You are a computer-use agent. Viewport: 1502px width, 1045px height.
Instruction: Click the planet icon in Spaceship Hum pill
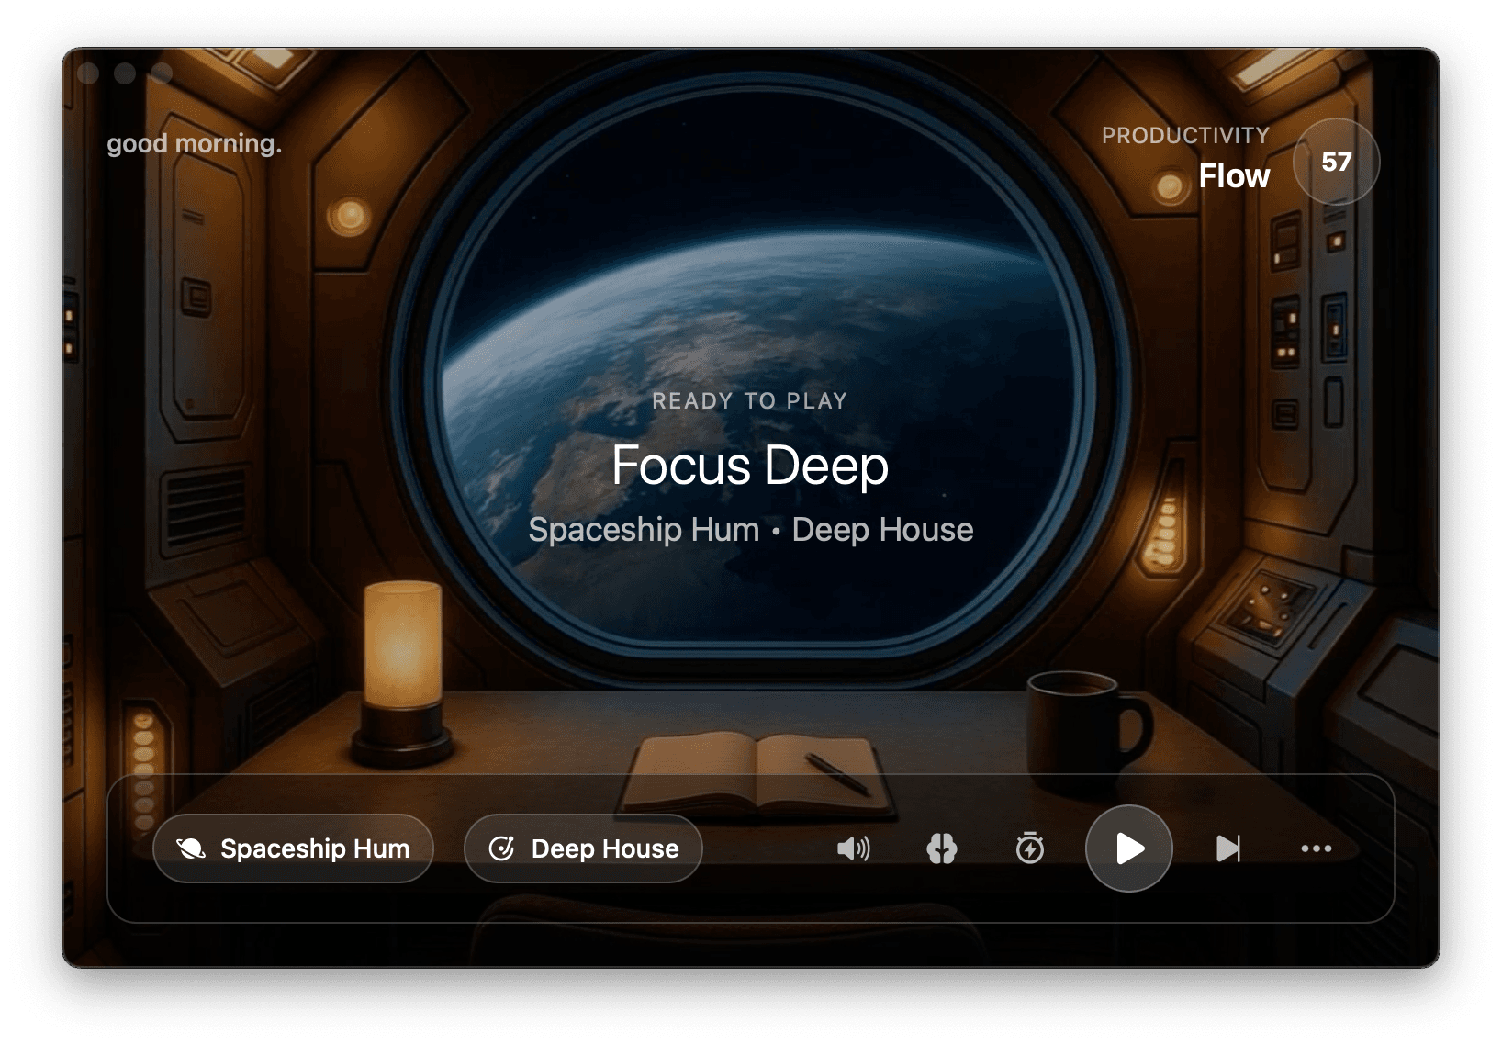point(192,848)
